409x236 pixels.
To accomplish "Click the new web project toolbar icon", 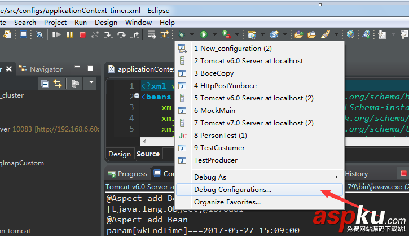I will 252,34.
